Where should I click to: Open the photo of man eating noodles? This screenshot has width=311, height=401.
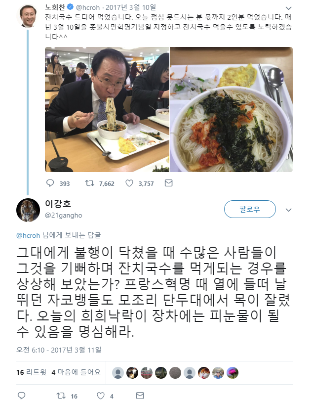pyautogui.click(x=107, y=109)
